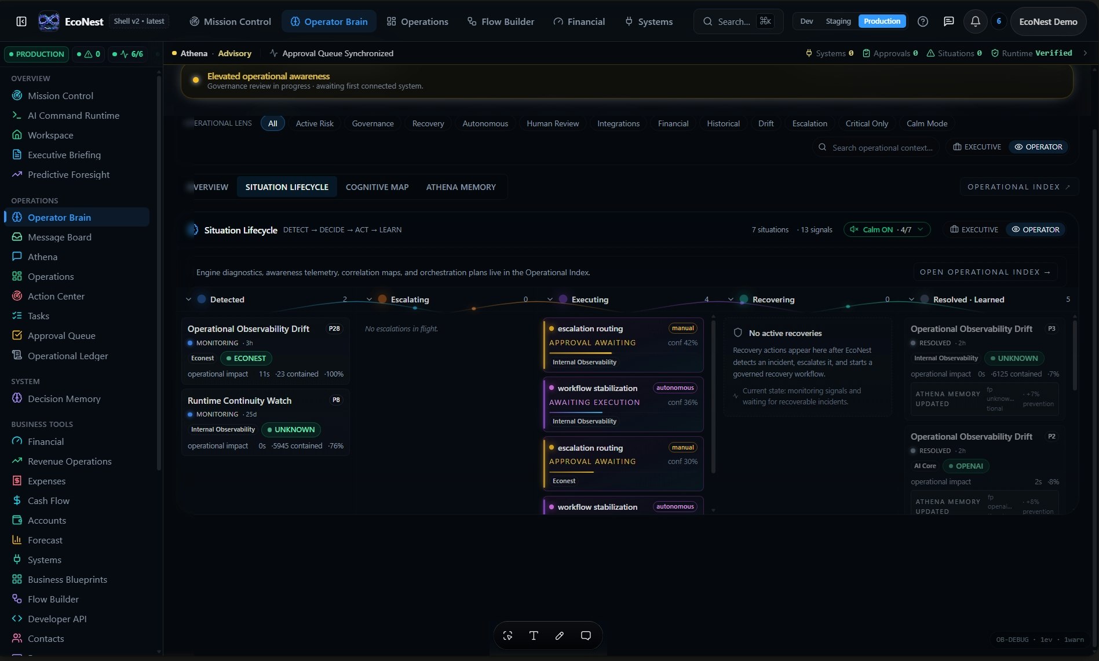Viewport: 1099px width, 661px height.
Task: Open the EcoNest Demo account menu
Action: (1048, 21)
